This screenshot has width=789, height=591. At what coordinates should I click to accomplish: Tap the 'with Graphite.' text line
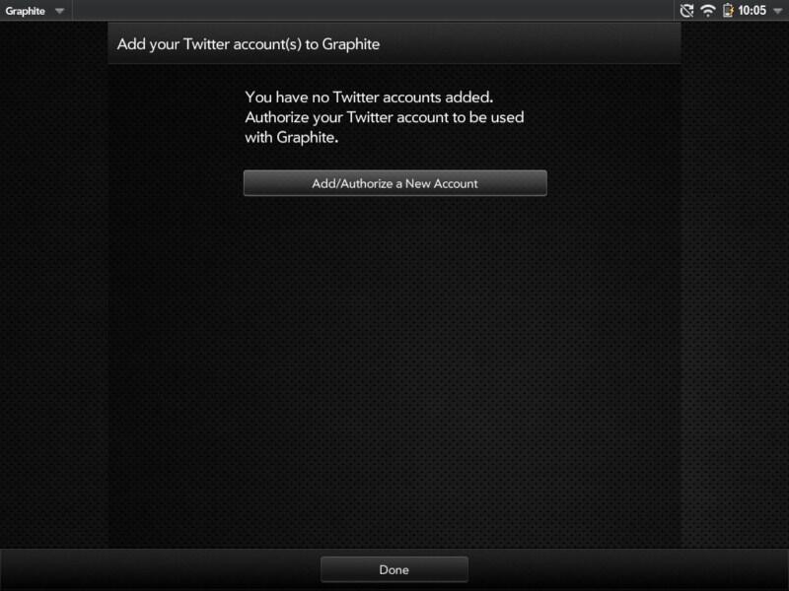tap(291, 137)
